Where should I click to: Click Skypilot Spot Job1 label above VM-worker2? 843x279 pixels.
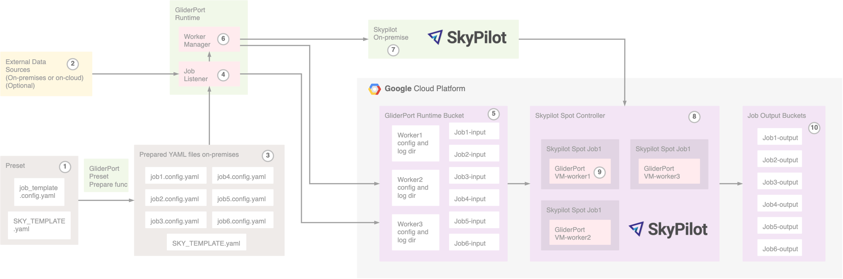574,210
